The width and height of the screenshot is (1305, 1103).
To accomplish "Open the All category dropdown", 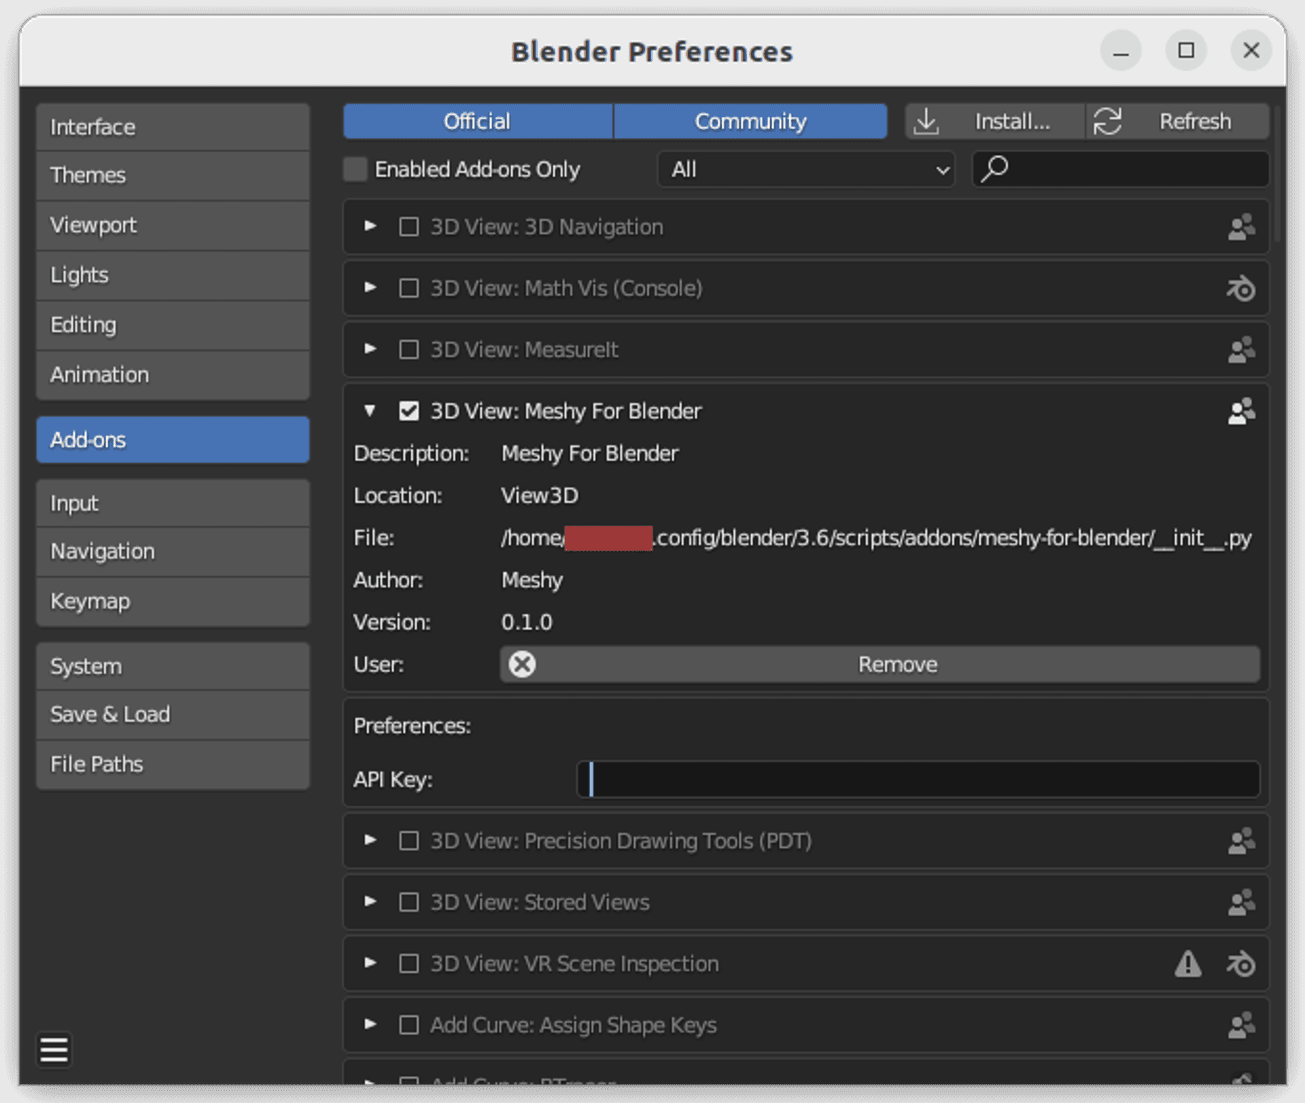I will (x=806, y=169).
